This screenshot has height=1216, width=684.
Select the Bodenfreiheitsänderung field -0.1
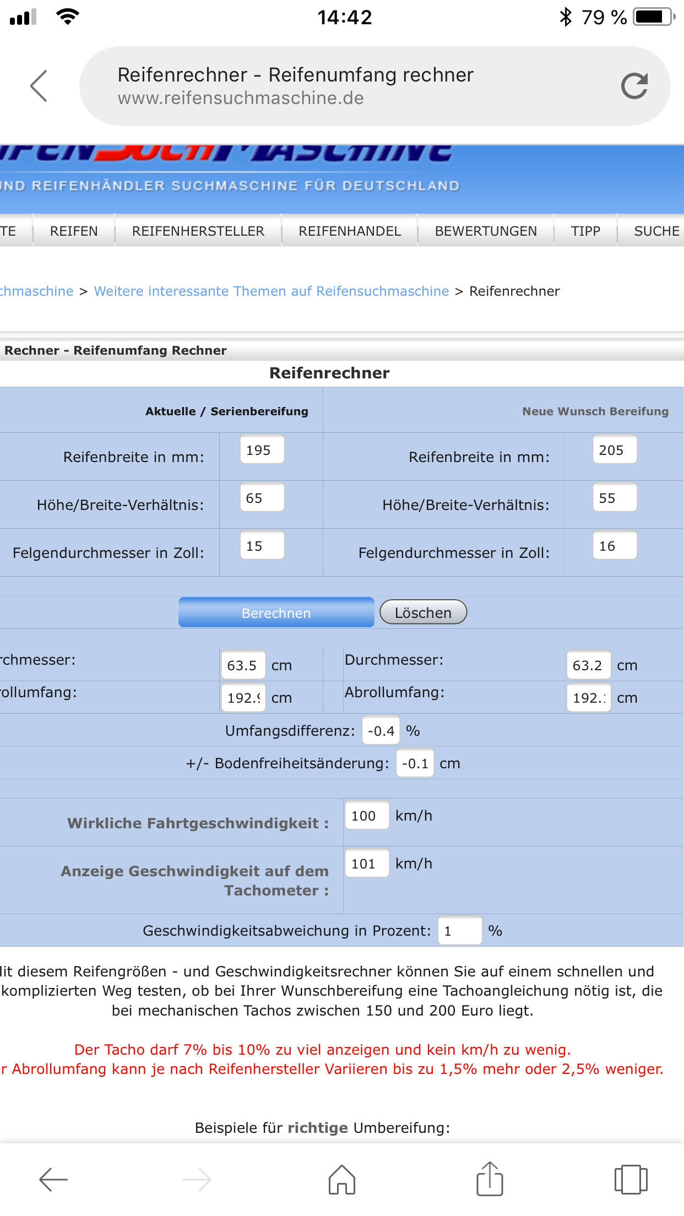[415, 763]
